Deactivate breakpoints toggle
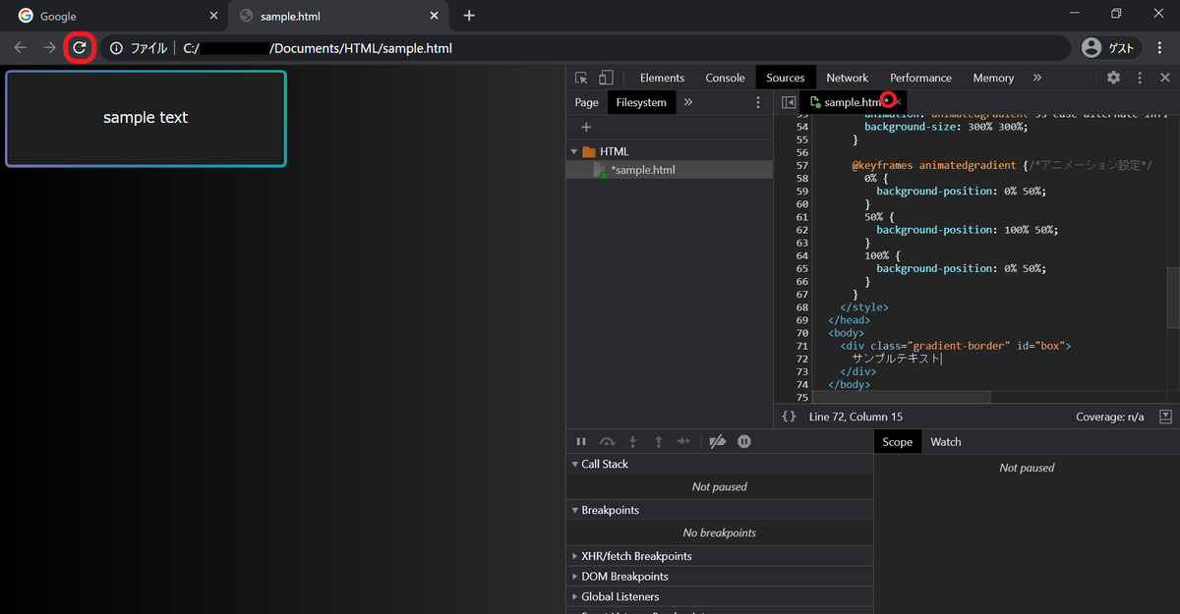 [x=718, y=442]
